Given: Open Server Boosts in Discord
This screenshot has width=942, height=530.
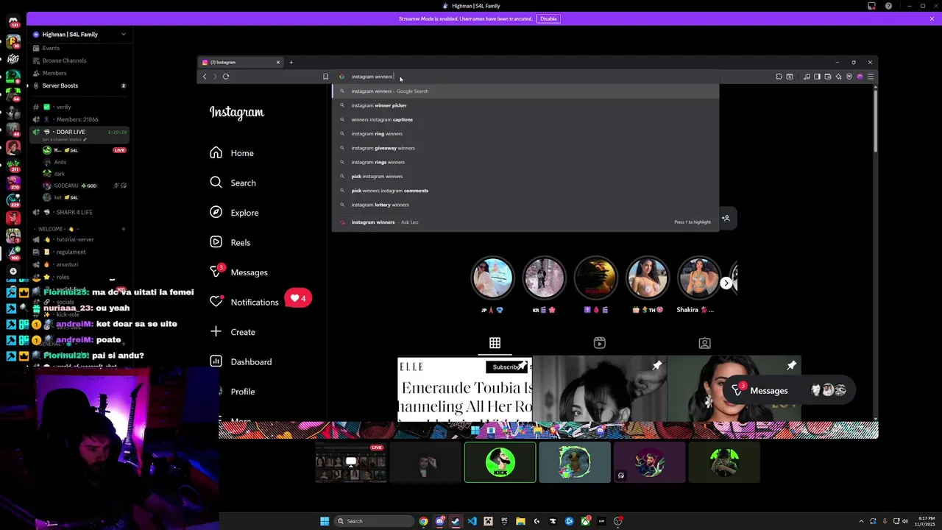Looking at the screenshot, I should point(79,85).
